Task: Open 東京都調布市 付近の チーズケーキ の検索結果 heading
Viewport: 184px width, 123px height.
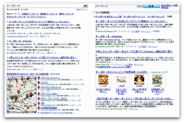Action: pos(28,74)
